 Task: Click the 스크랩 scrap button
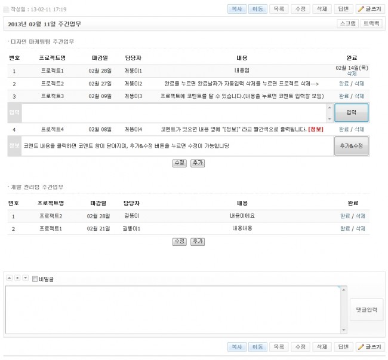coord(347,23)
